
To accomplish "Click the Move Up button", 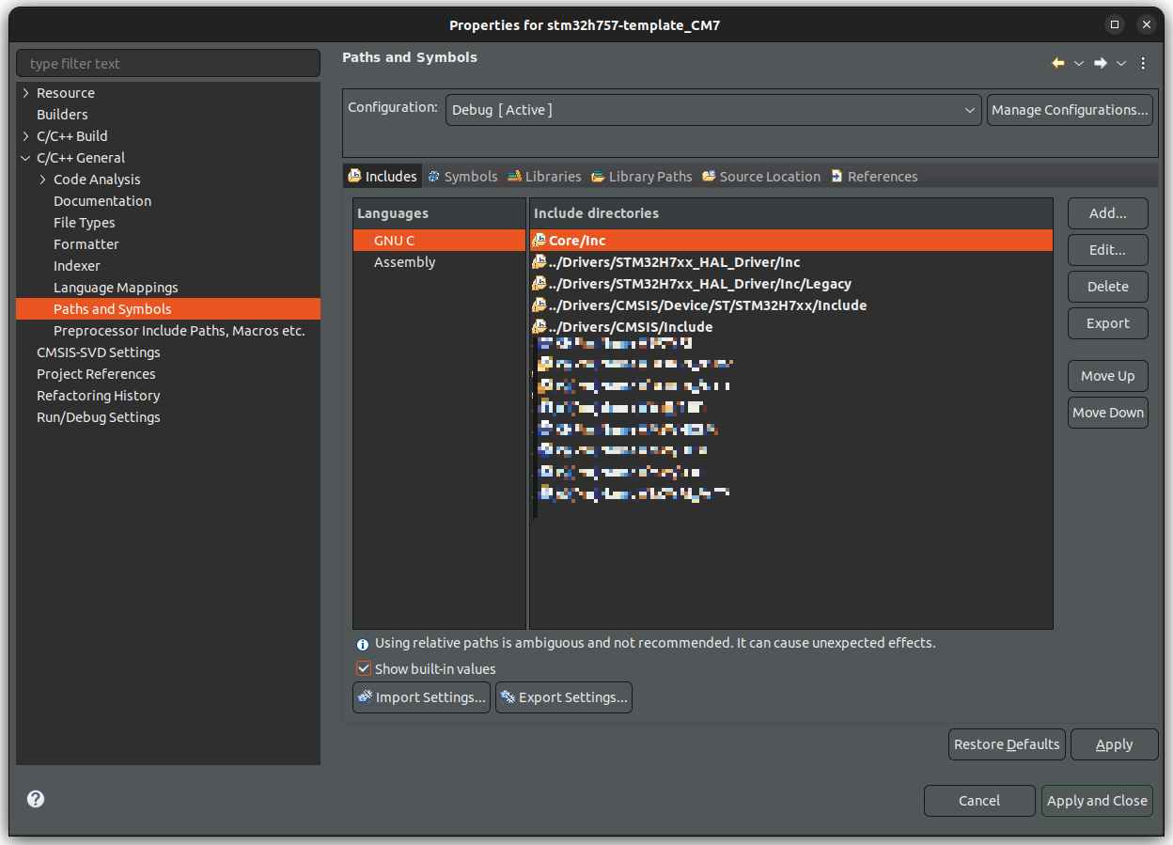I will tap(1108, 376).
